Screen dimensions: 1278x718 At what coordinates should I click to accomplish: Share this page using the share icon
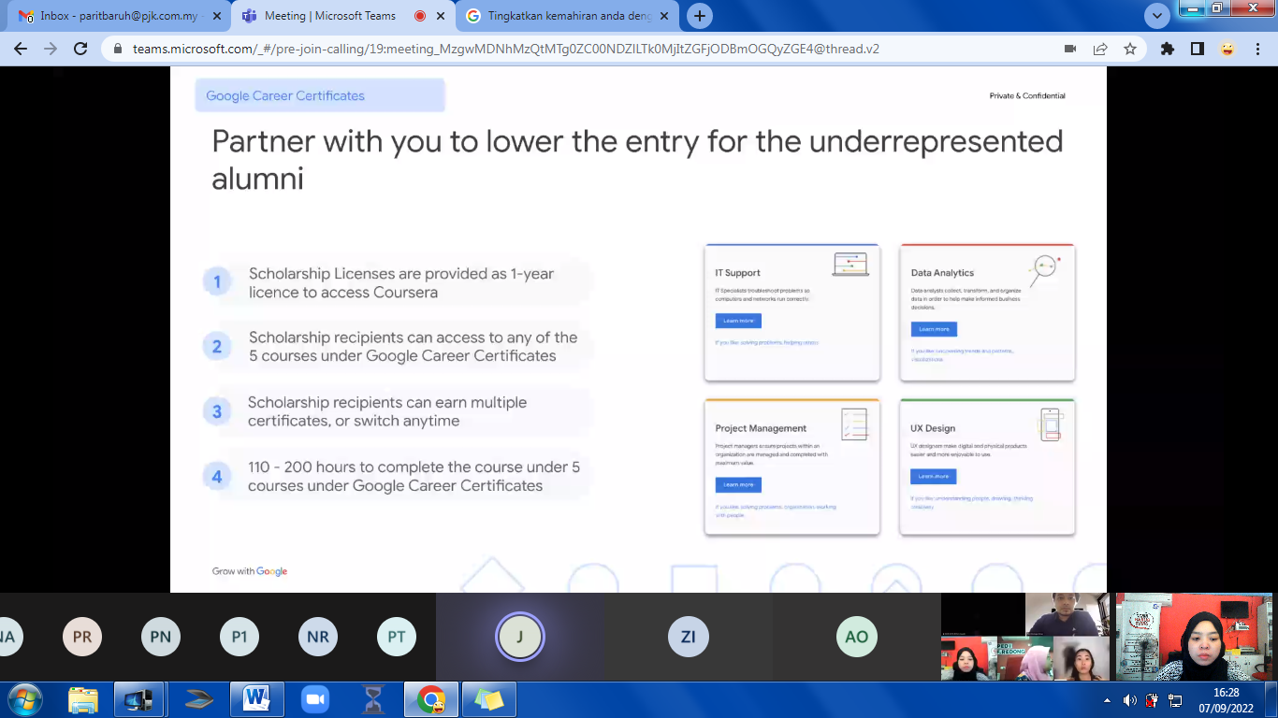tap(1100, 49)
